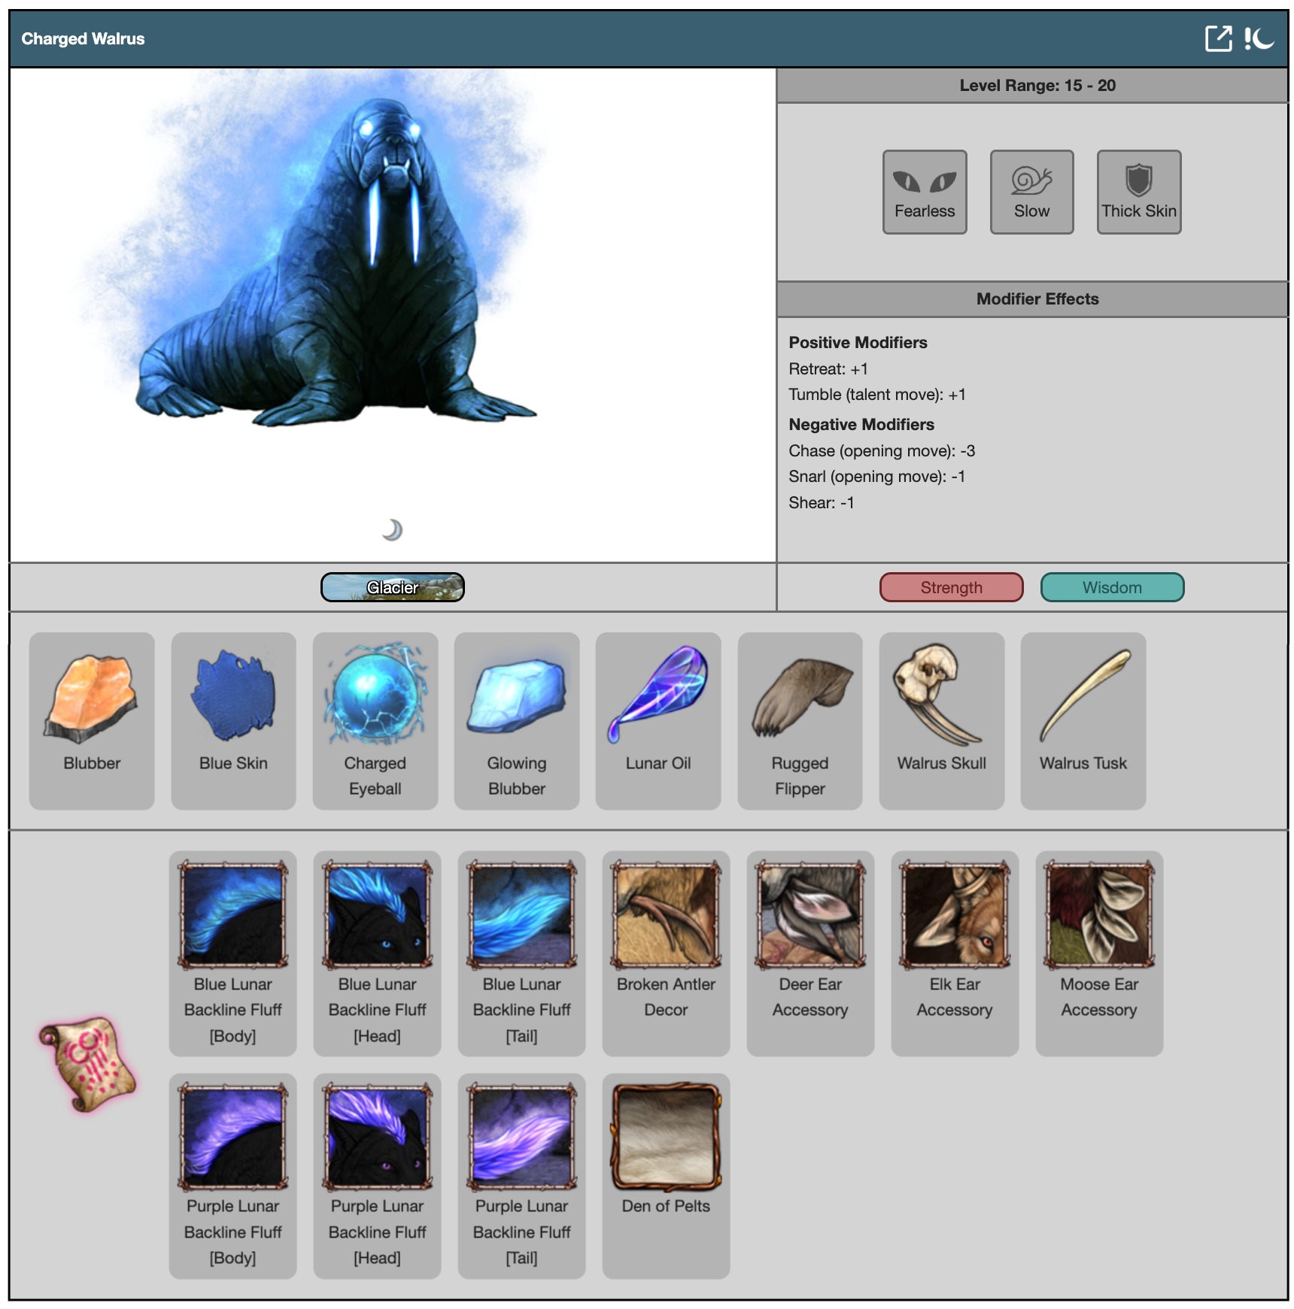Click the crescent moon below walrus image
1294x1309 pixels.
[x=392, y=530]
